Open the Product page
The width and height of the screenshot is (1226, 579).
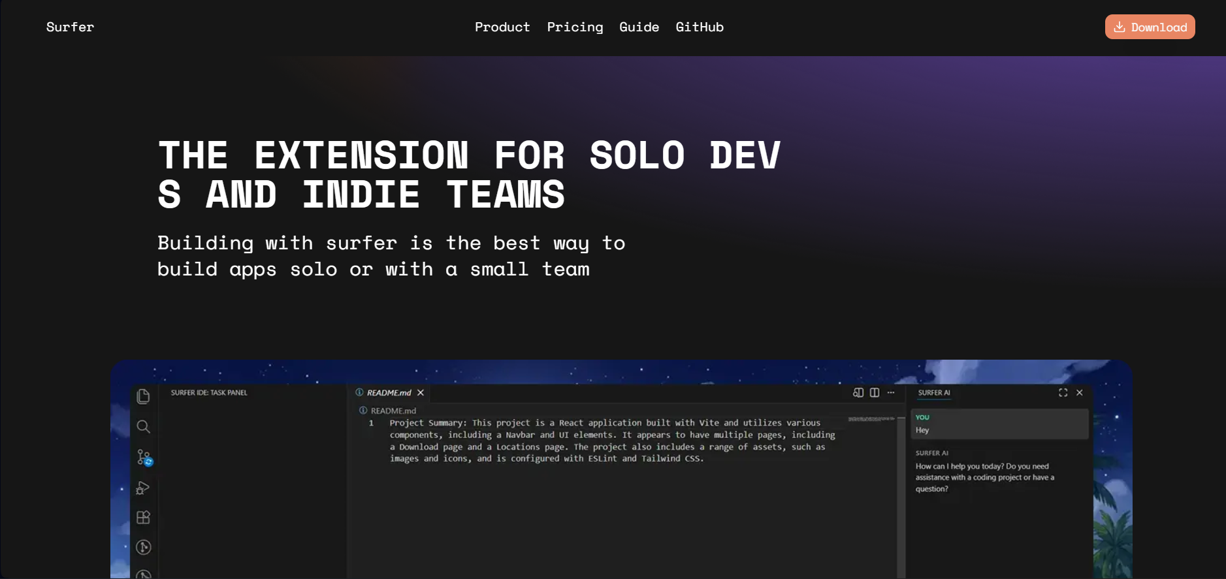pyautogui.click(x=502, y=27)
